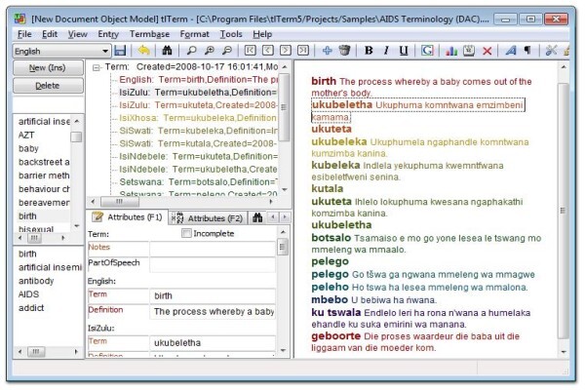Toggle bold formatting
Image resolution: width=585 pixels, height=390 pixels.
coord(369,51)
